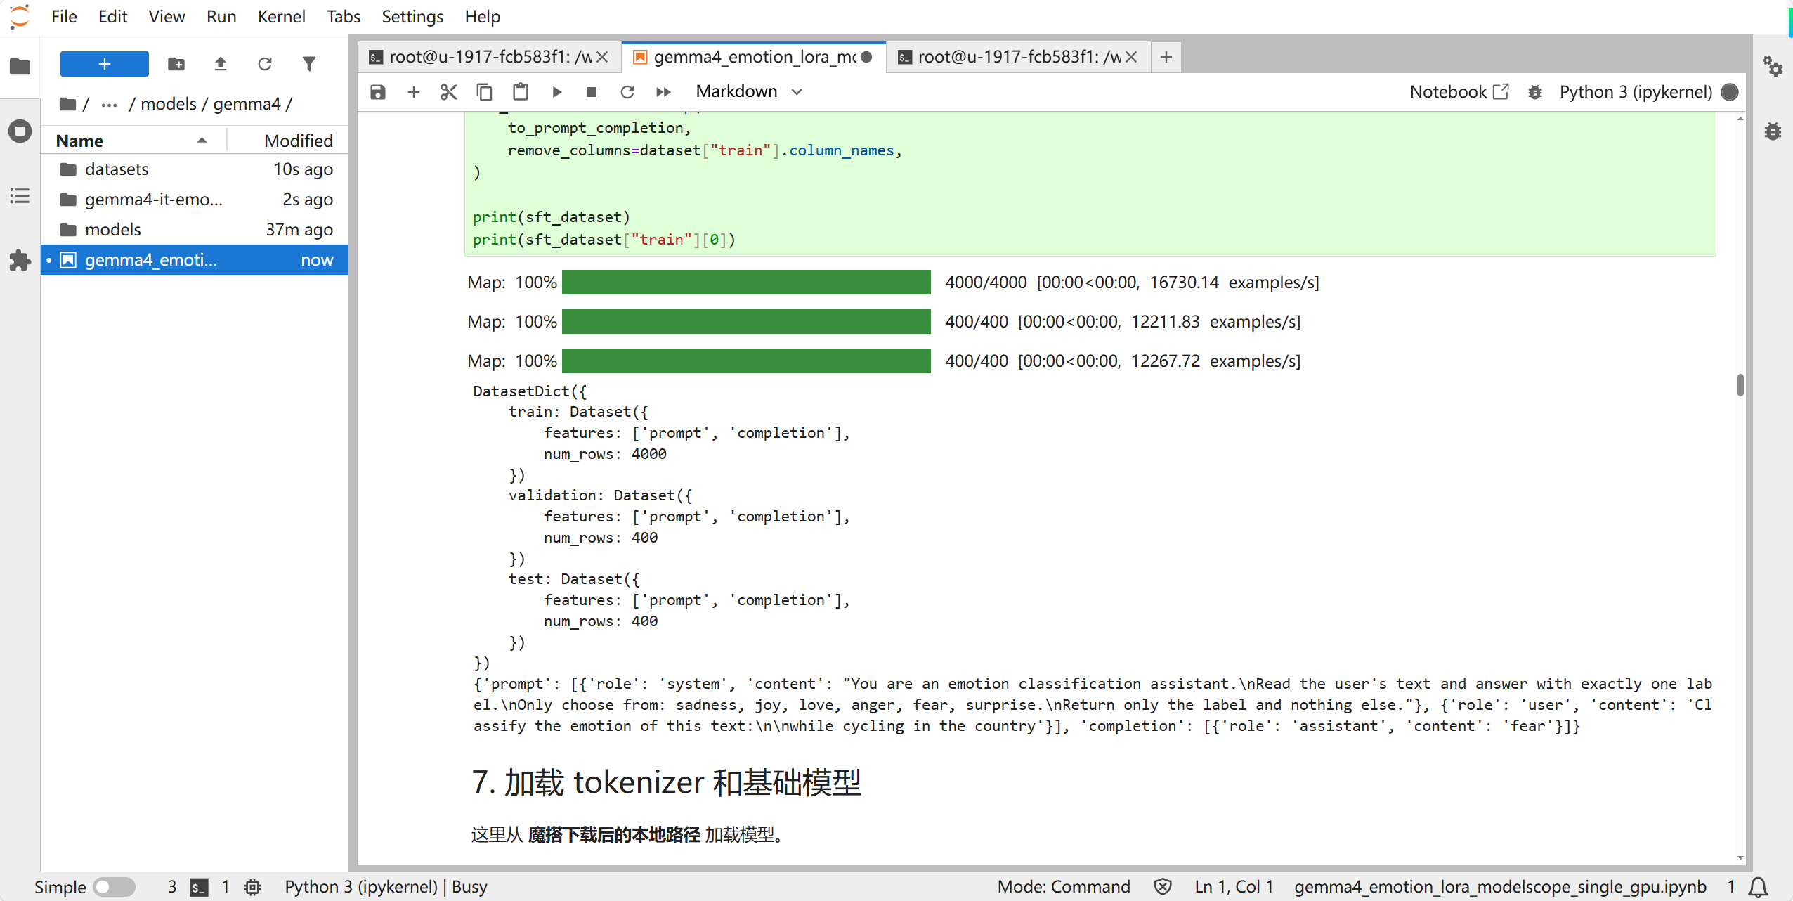Open the Extension Manager panel

[20, 260]
